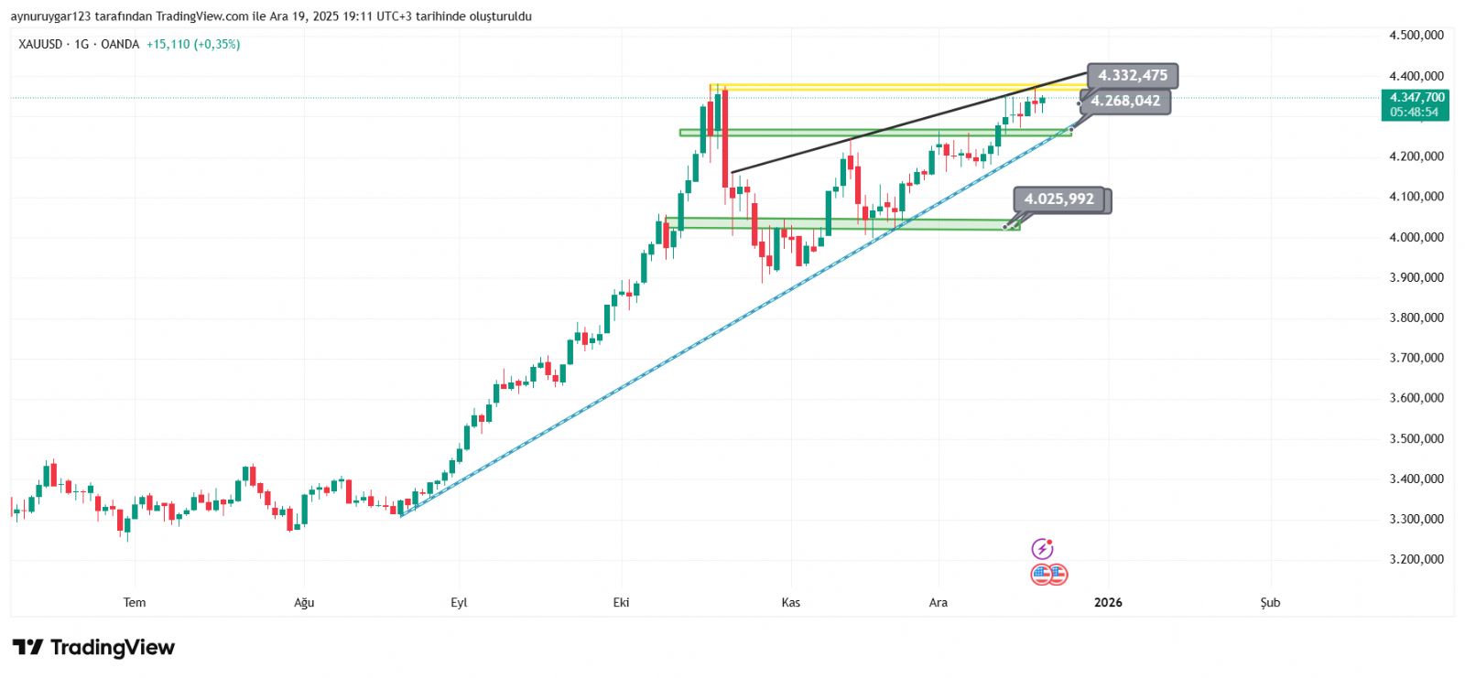Select the 4.025,992 price callout label
1465x678 pixels.
(x=1058, y=199)
